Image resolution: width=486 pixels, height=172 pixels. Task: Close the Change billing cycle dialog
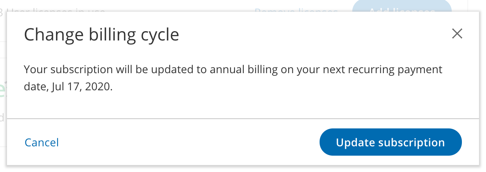[457, 34]
